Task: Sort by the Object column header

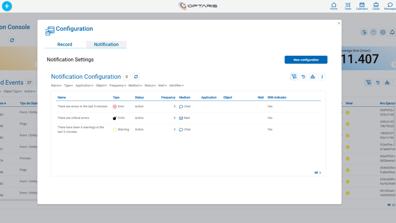Action: (227, 97)
